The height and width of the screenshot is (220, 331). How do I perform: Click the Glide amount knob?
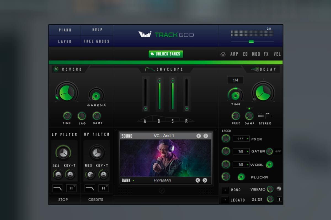(270, 199)
